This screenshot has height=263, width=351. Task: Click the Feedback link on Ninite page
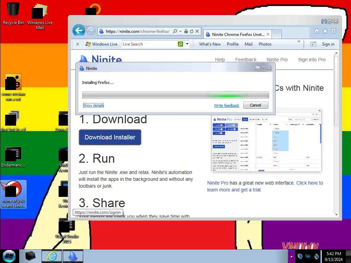click(x=245, y=60)
